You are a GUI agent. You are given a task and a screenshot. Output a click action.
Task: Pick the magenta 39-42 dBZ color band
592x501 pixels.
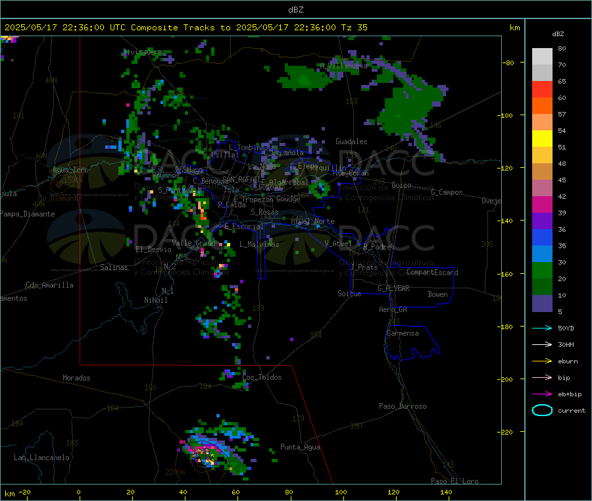[542, 204]
